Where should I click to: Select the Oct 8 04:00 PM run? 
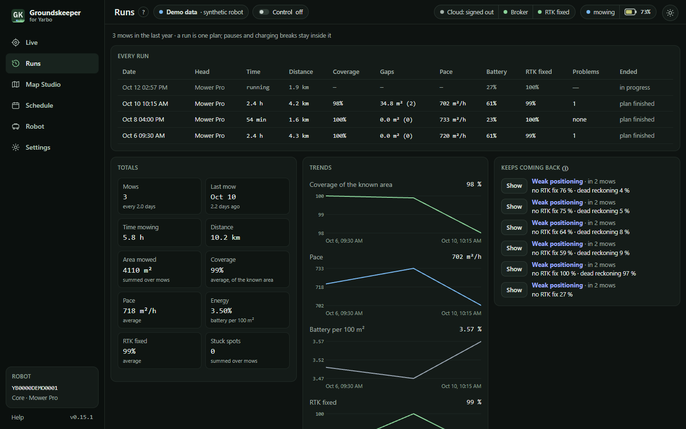coord(395,120)
